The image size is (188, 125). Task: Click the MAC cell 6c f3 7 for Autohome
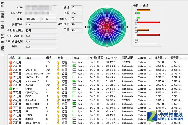click(x=113, y=81)
